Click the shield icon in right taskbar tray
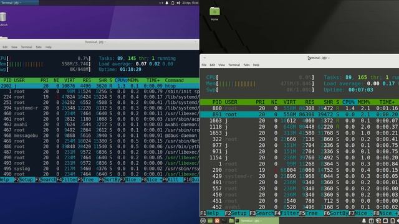Image resolution: width=399 pixels, height=224 pixels. (378, 221)
